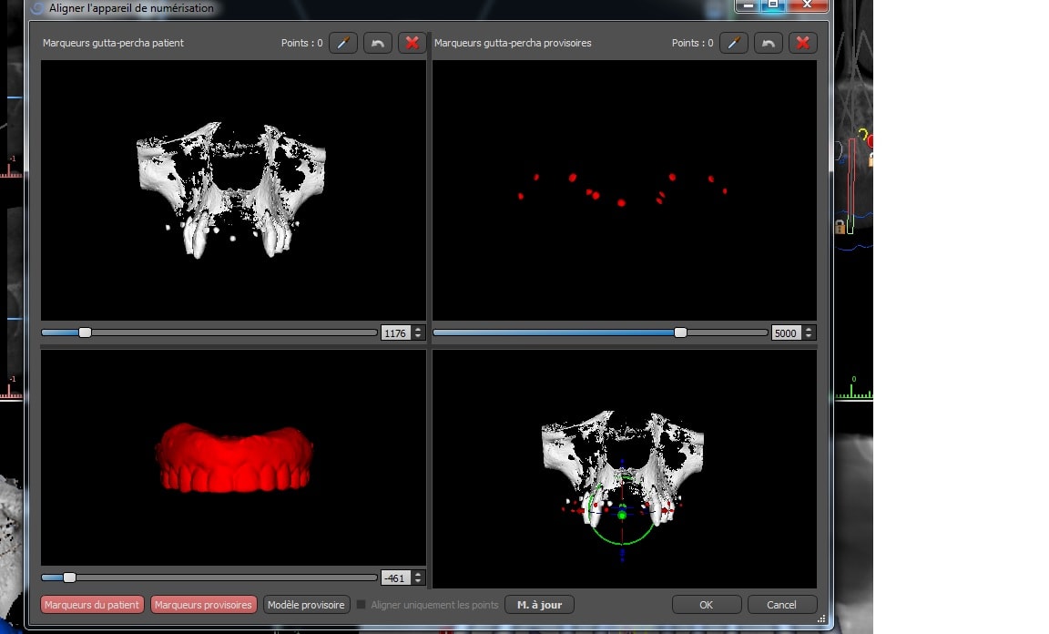Increase patient threshold value 1176 with spinner
1049x634 pixels.
tap(418, 330)
